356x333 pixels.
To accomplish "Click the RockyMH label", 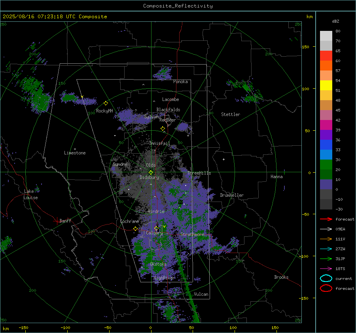I will coord(104,111).
